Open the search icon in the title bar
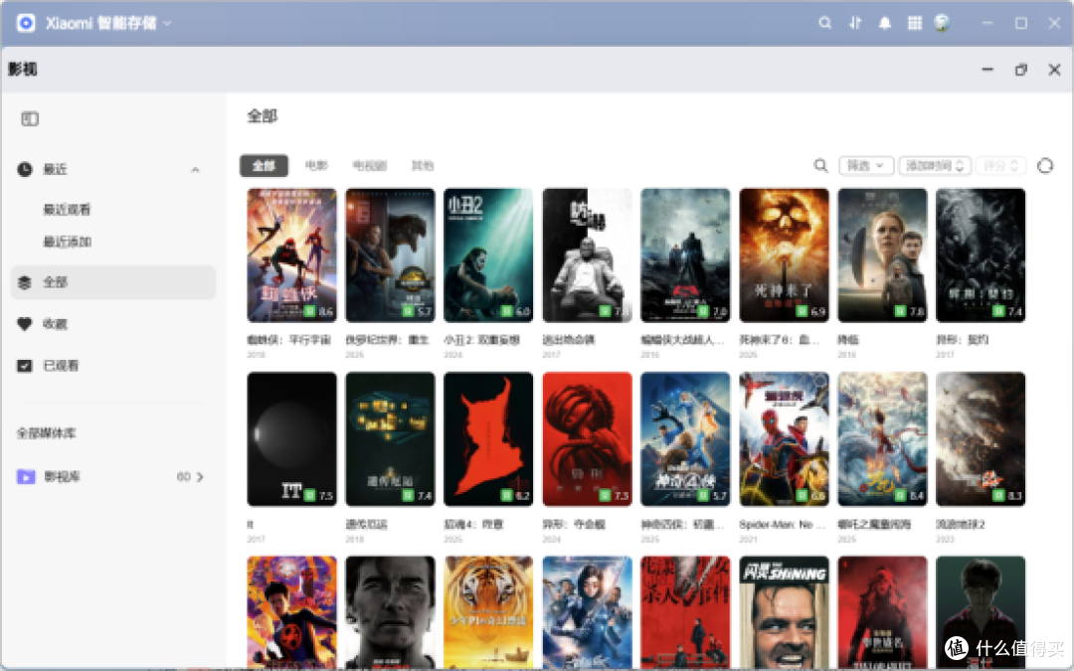The height and width of the screenshot is (671, 1074). [x=824, y=23]
